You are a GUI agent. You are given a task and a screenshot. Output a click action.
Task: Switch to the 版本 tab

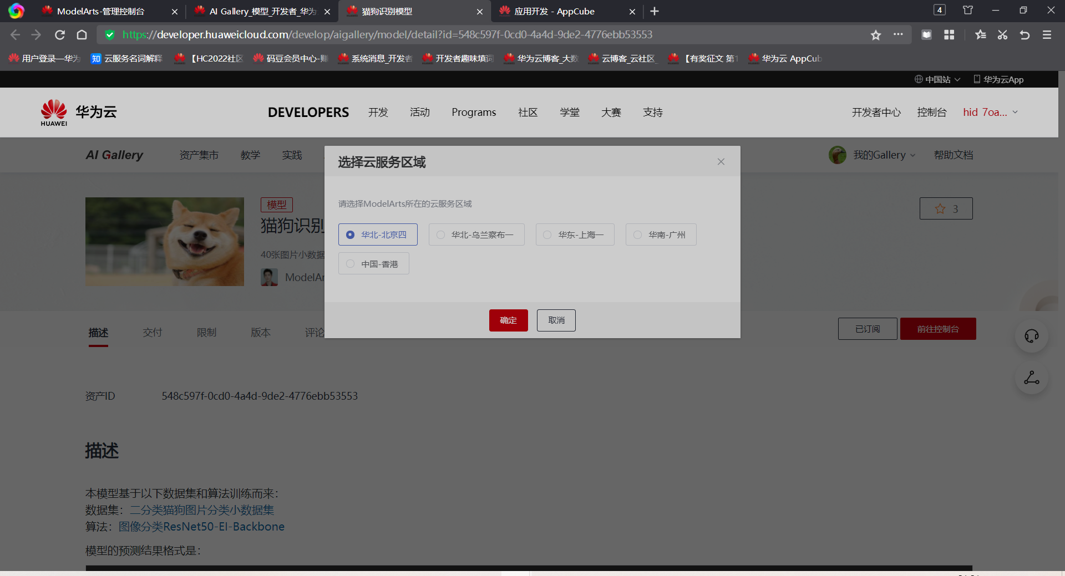tap(261, 333)
